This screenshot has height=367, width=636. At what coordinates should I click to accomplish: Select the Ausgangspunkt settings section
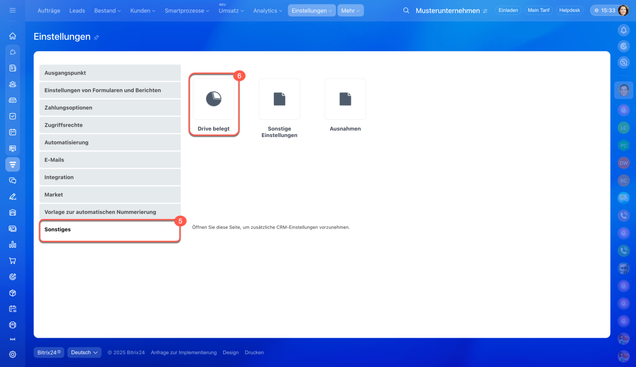point(110,73)
